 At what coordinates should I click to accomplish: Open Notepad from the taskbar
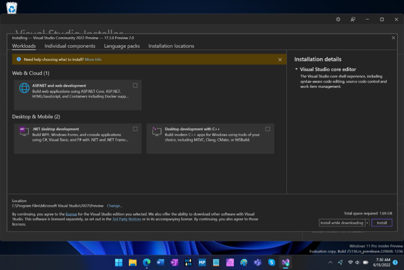216,262
